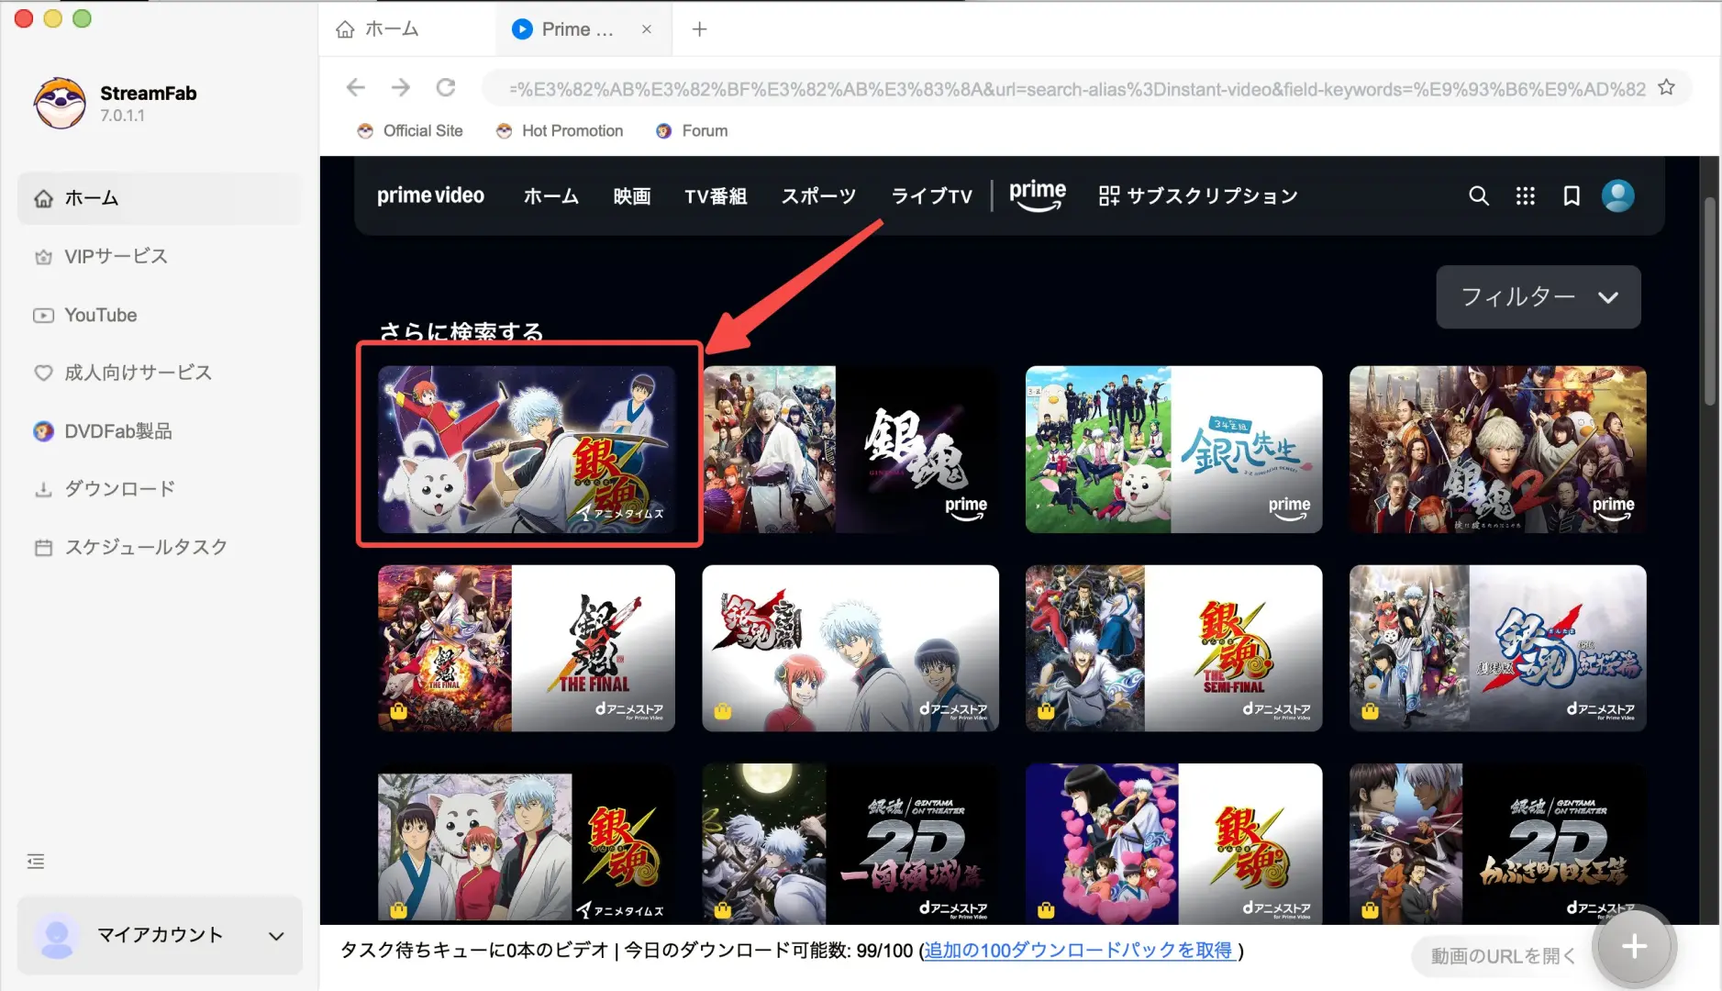
Task: Open the Official Site bookmark
Action: click(x=410, y=131)
